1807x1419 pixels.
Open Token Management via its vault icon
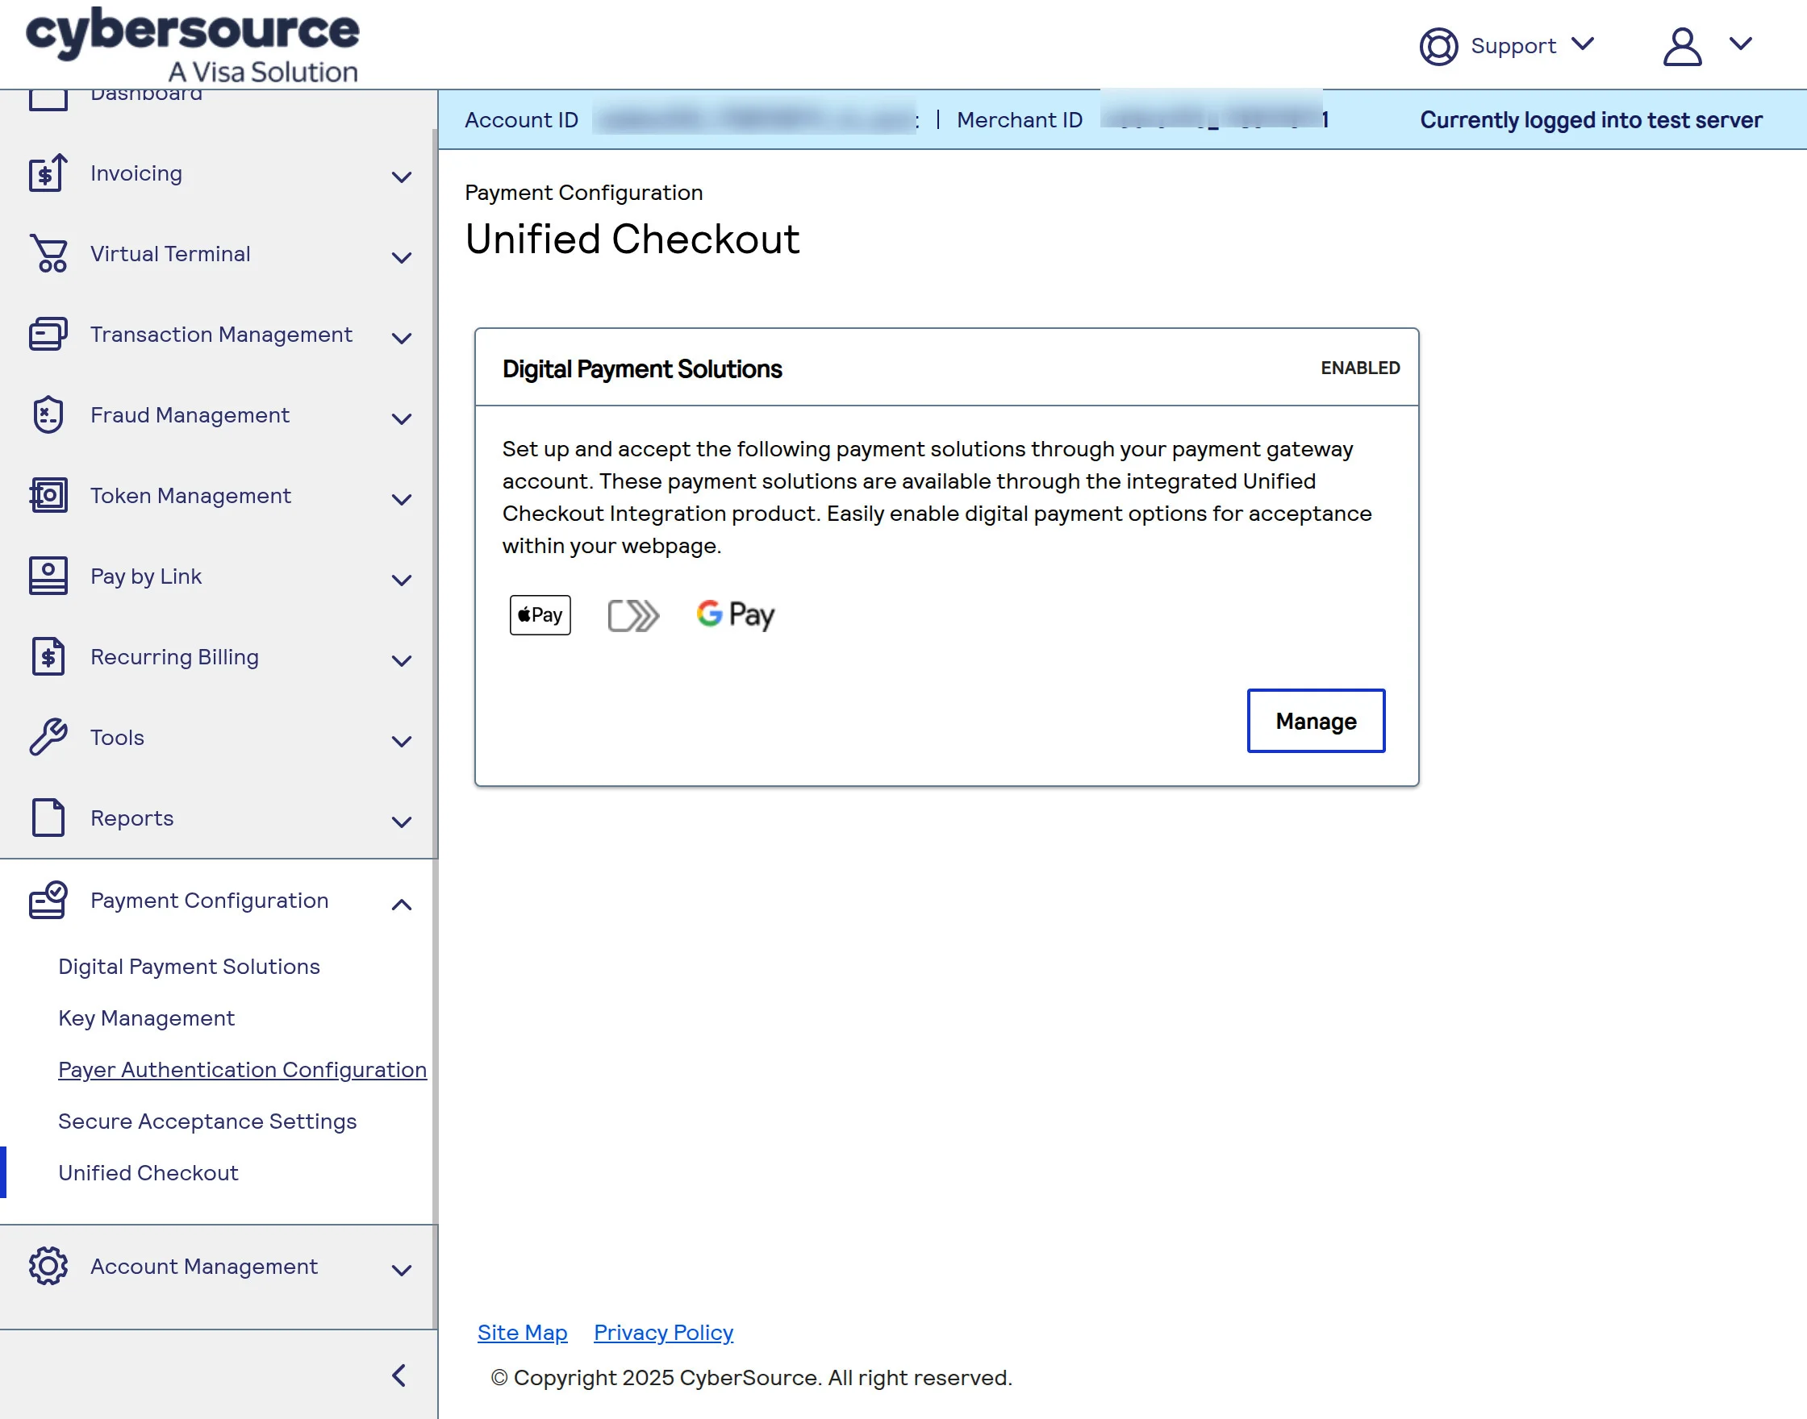(48, 495)
